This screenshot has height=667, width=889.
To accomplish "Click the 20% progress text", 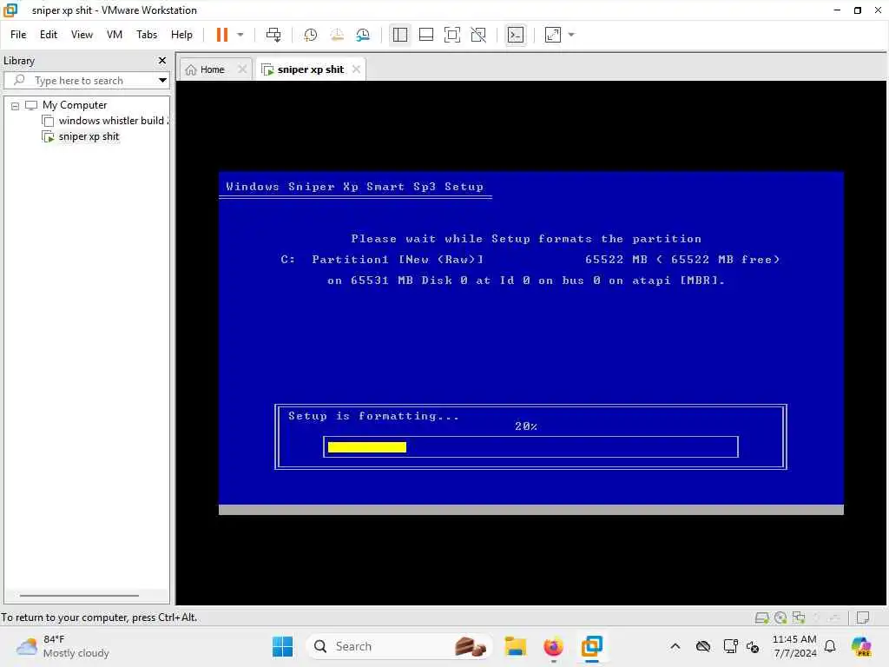I will click(x=525, y=426).
